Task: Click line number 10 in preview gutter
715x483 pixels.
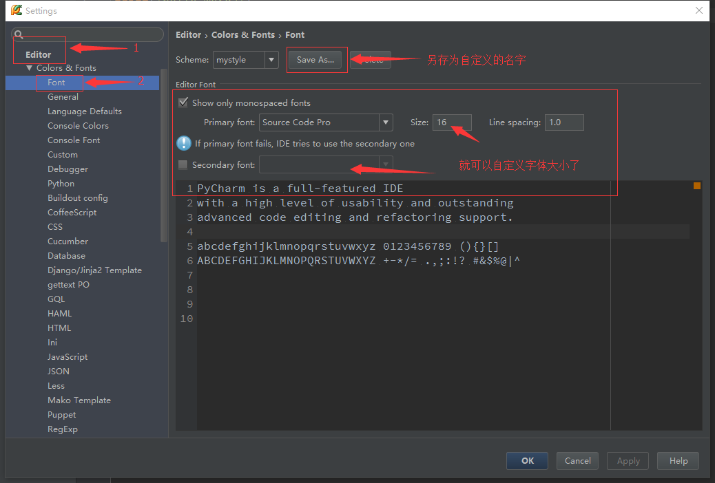Action: pos(187,319)
